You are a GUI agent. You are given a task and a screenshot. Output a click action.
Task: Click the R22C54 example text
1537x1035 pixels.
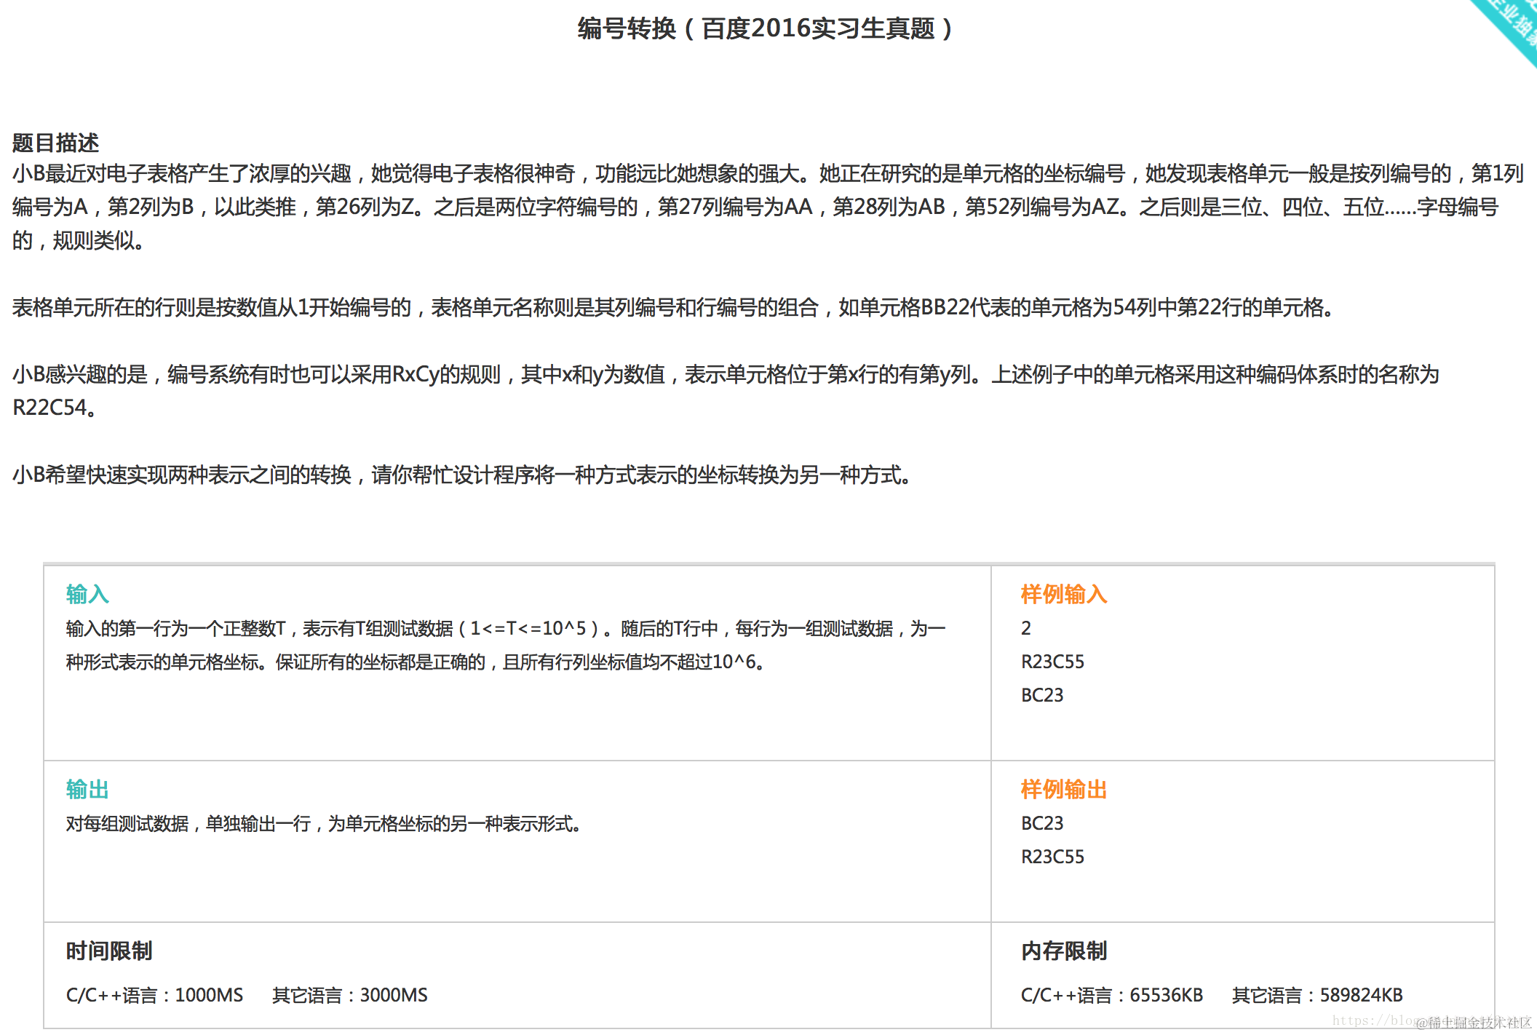51,408
